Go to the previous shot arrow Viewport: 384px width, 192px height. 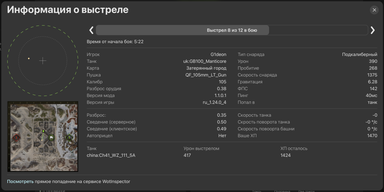(91, 30)
